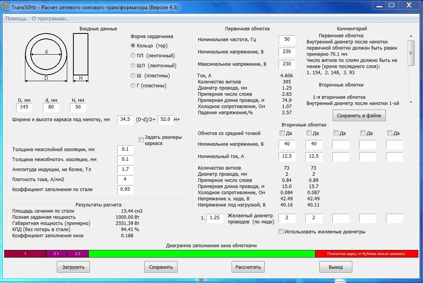The width and height of the screenshot is (423, 283).
Task: Click third secondary empty desired diameter field
Action: 341,218
